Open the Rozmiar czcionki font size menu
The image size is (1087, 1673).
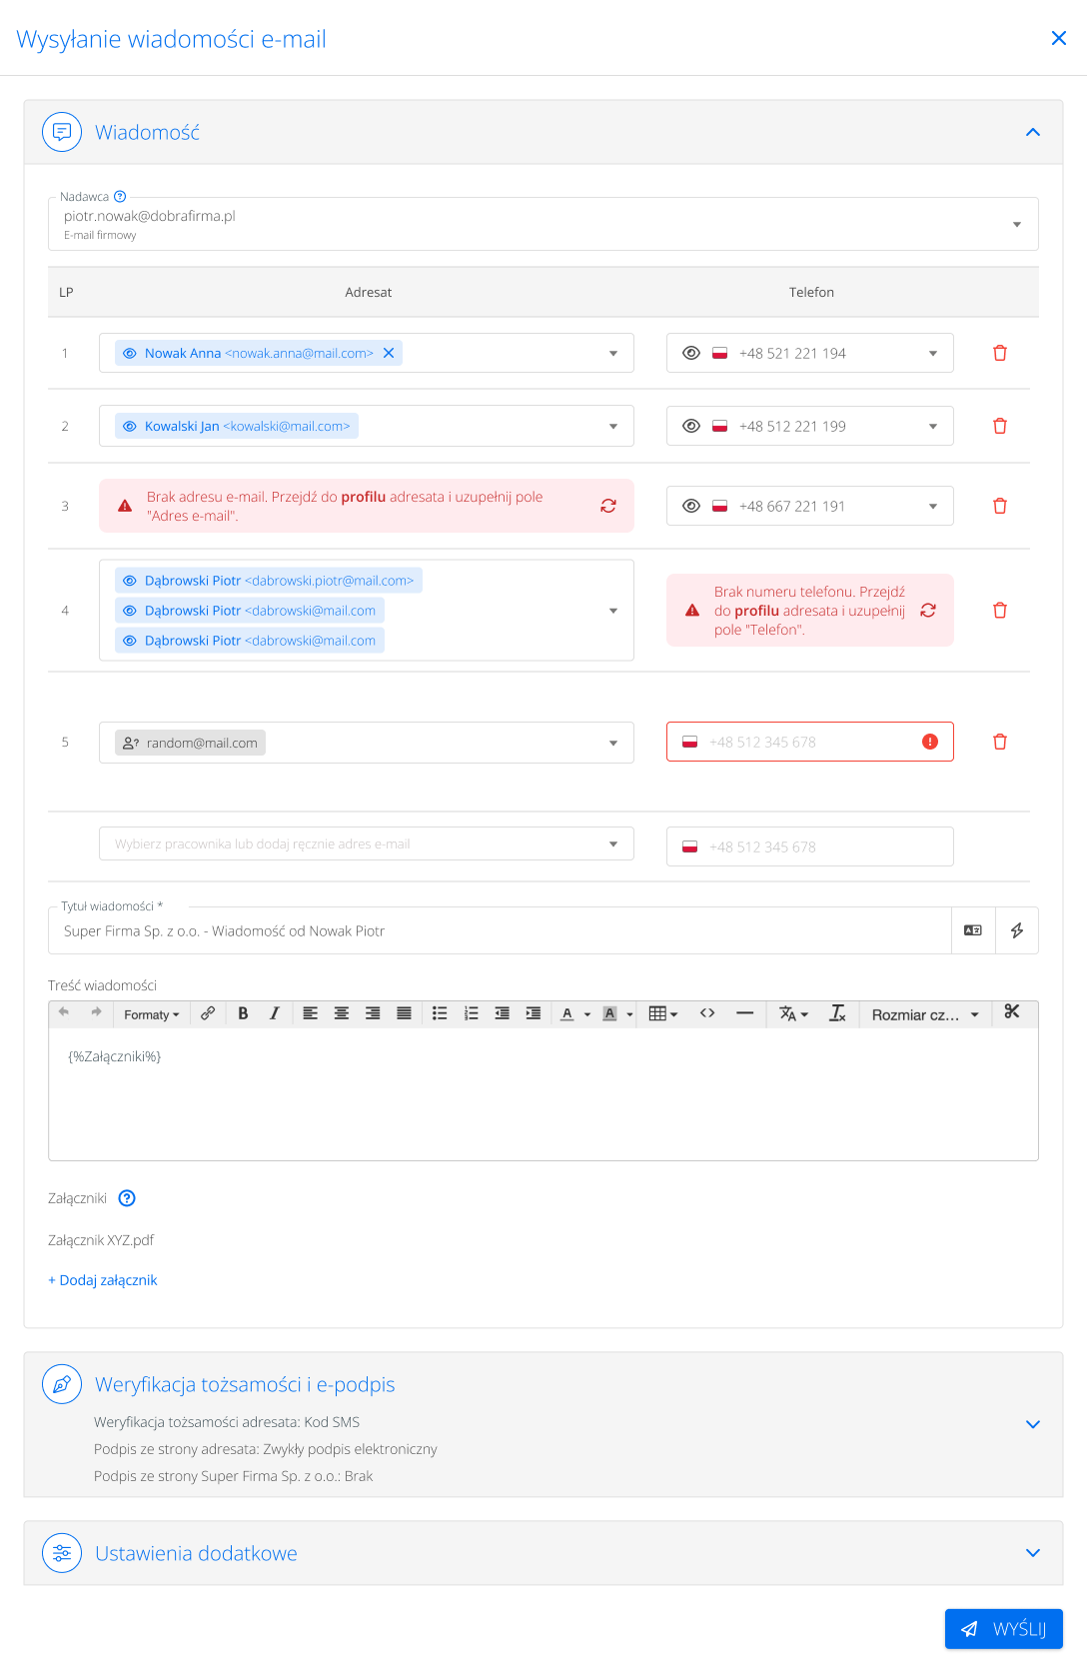point(924,1014)
